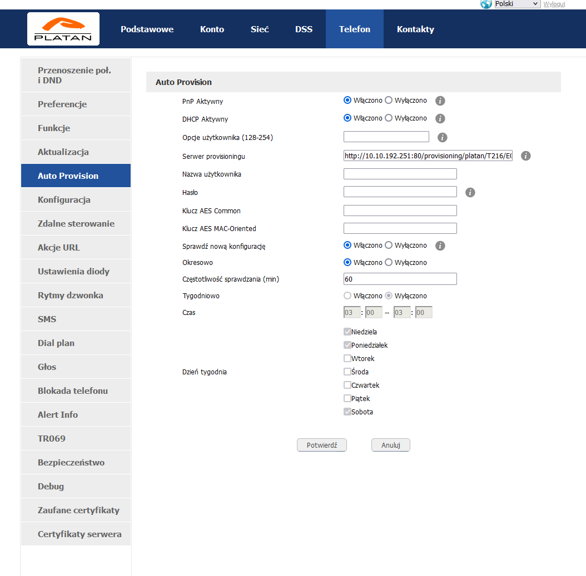Focus the Hasło input field
The height and width of the screenshot is (576, 586).
point(400,192)
